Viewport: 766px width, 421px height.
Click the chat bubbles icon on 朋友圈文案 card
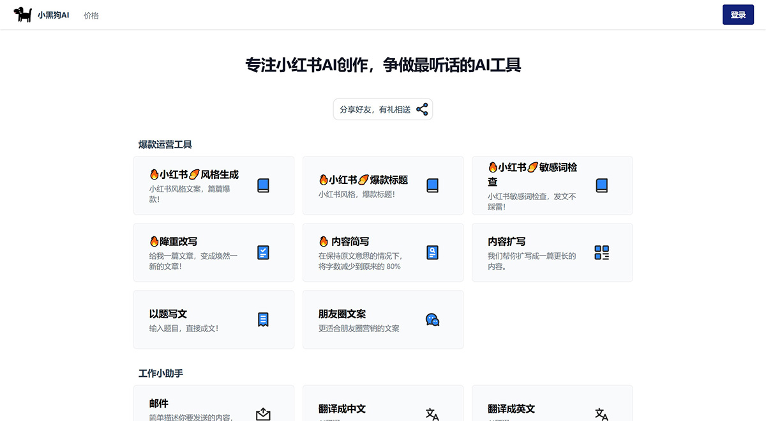(x=433, y=319)
